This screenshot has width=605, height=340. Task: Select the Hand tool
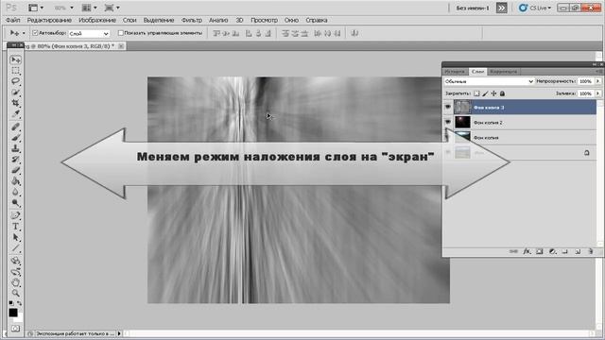pyautogui.click(x=15, y=282)
